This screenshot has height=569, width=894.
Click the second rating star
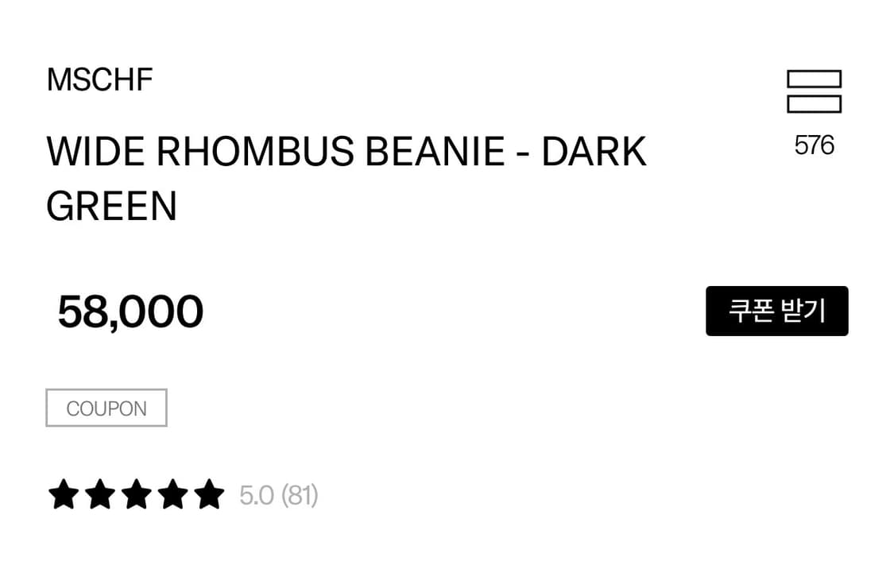click(x=99, y=494)
